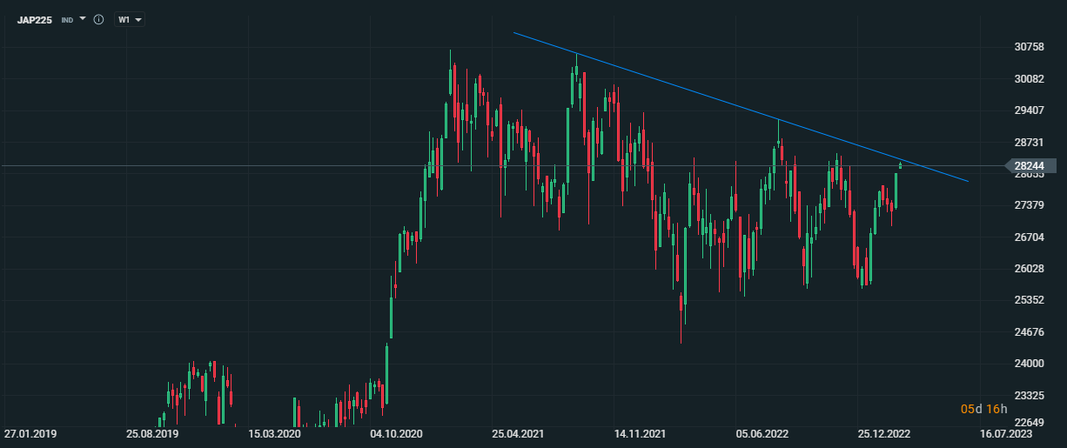Click the 28731 price axis label
Image resolution: width=1067 pixels, height=448 pixels.
[x=1030, y=142]
